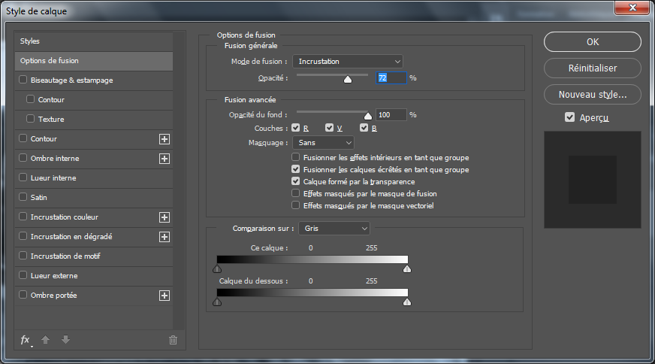Click the Opacité slider handle
This screenshot has height=364, width=655.
click(348, 79)
